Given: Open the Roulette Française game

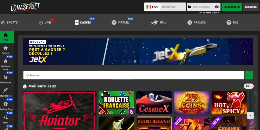Looking at the screenshot, I should coord(116,102).
